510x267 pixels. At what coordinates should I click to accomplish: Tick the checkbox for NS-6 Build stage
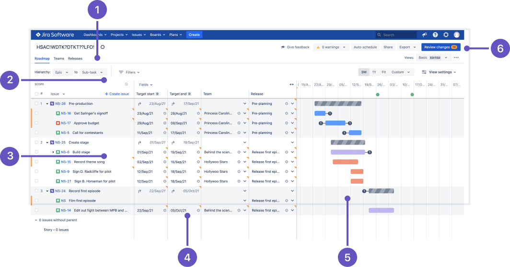[x=36, y=152]
